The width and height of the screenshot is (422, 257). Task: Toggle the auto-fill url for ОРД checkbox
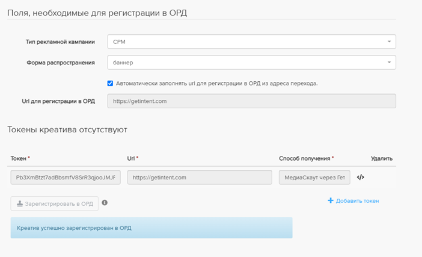(110, 83)
